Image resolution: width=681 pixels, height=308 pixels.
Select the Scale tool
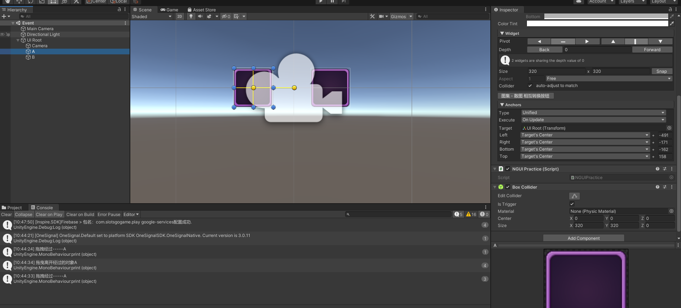42,1
